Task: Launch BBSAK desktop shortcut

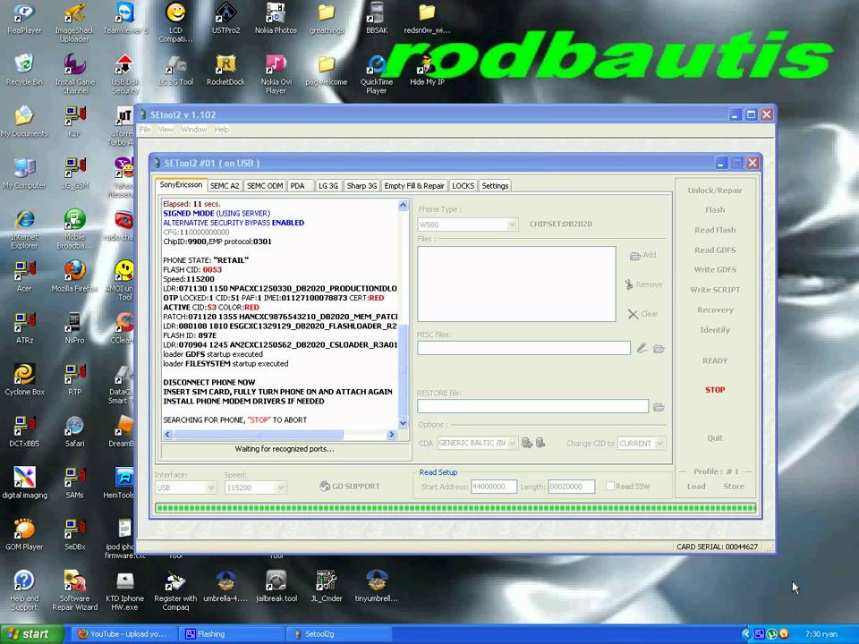Action: tap(377, 18)
